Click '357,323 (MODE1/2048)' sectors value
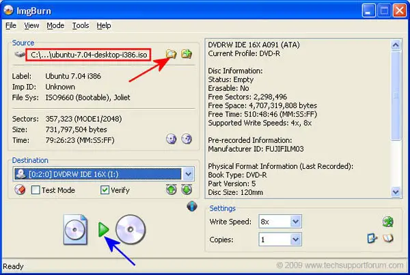 (83, 119)
